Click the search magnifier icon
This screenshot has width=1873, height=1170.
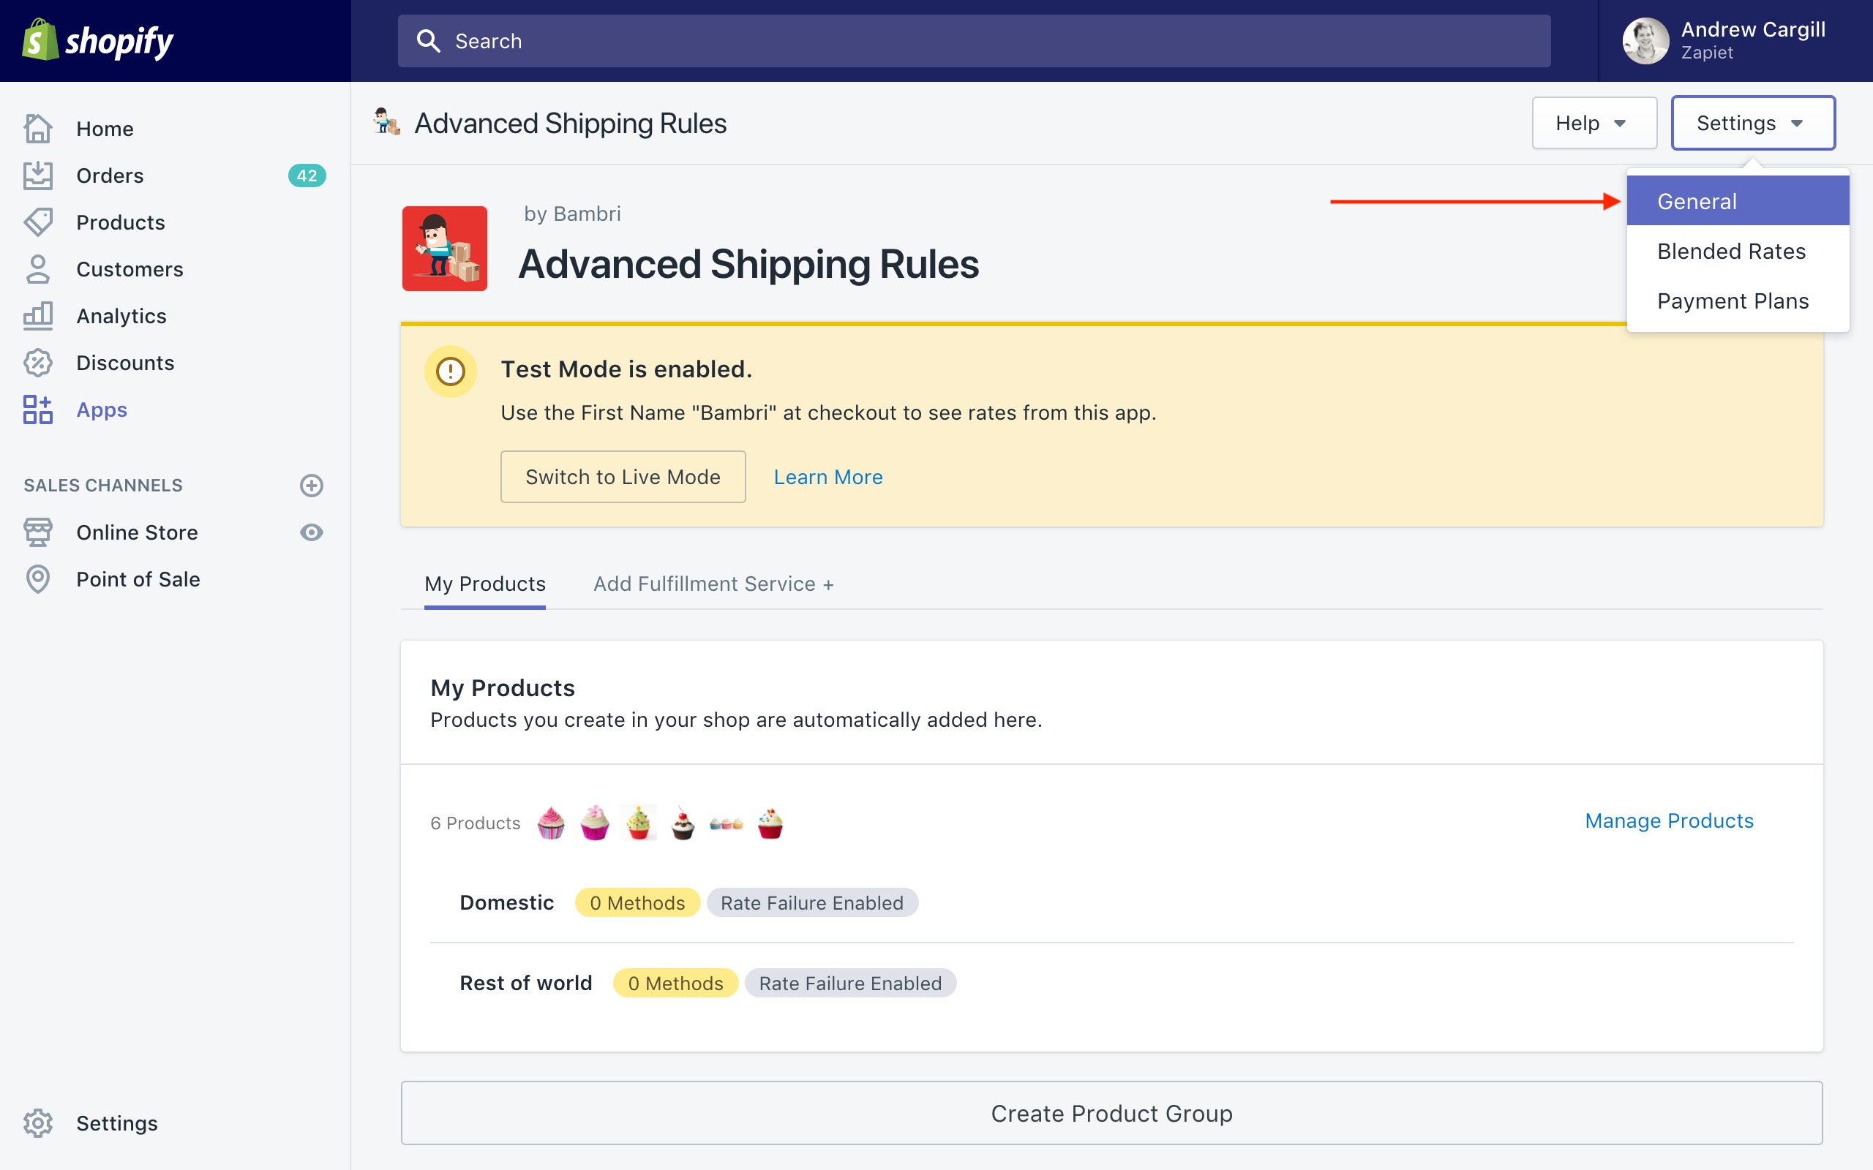pyautogui.click(x=429, y=41)
